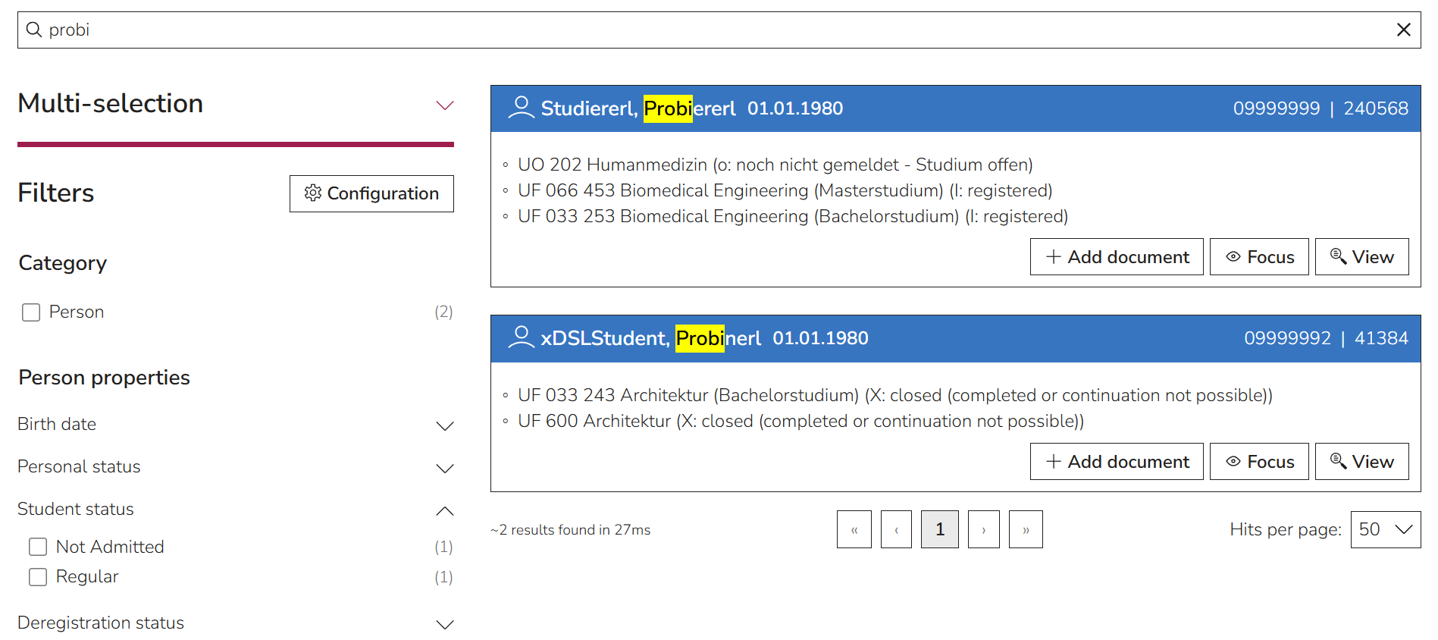Open the Hits per page dropdown
Screen dimensions: 1438x640
[x=1386, y=529]
